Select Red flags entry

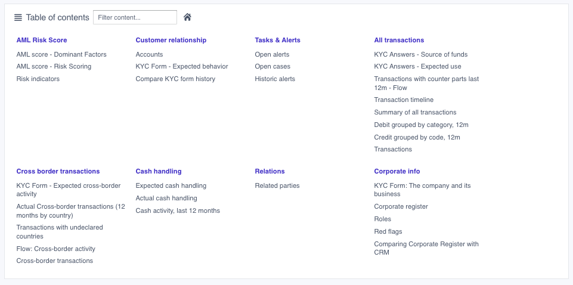(388, 232)
